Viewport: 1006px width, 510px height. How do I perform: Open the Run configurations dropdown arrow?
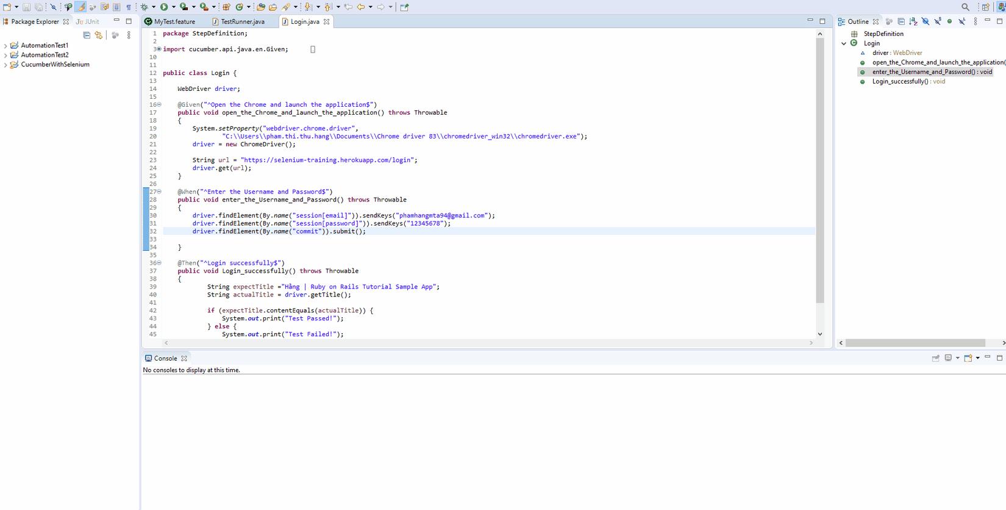pos(174,7)
